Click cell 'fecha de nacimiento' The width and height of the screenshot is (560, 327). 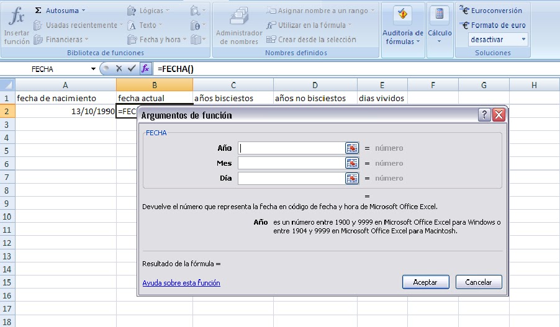66,98
